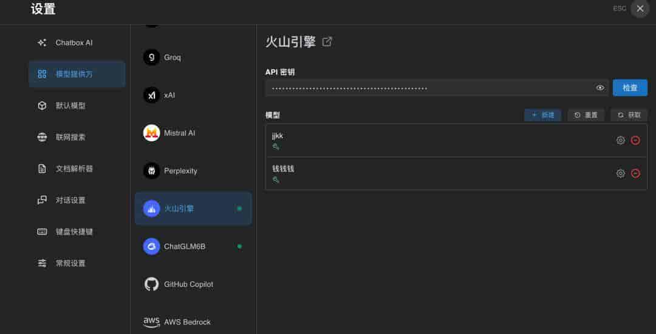Choose the xAI provider label

coord(169,95)
